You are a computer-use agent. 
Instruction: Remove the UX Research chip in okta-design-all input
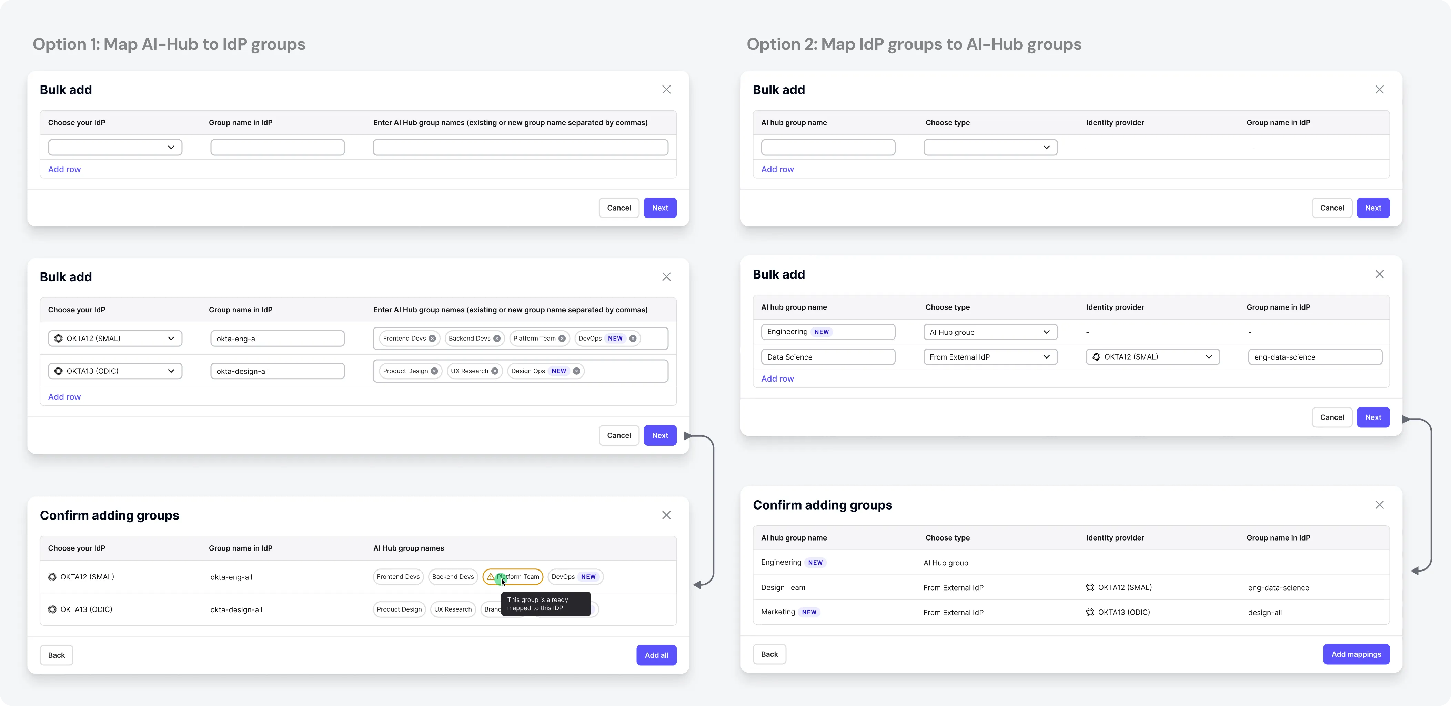pyautogui.click(x=495, y=371)
